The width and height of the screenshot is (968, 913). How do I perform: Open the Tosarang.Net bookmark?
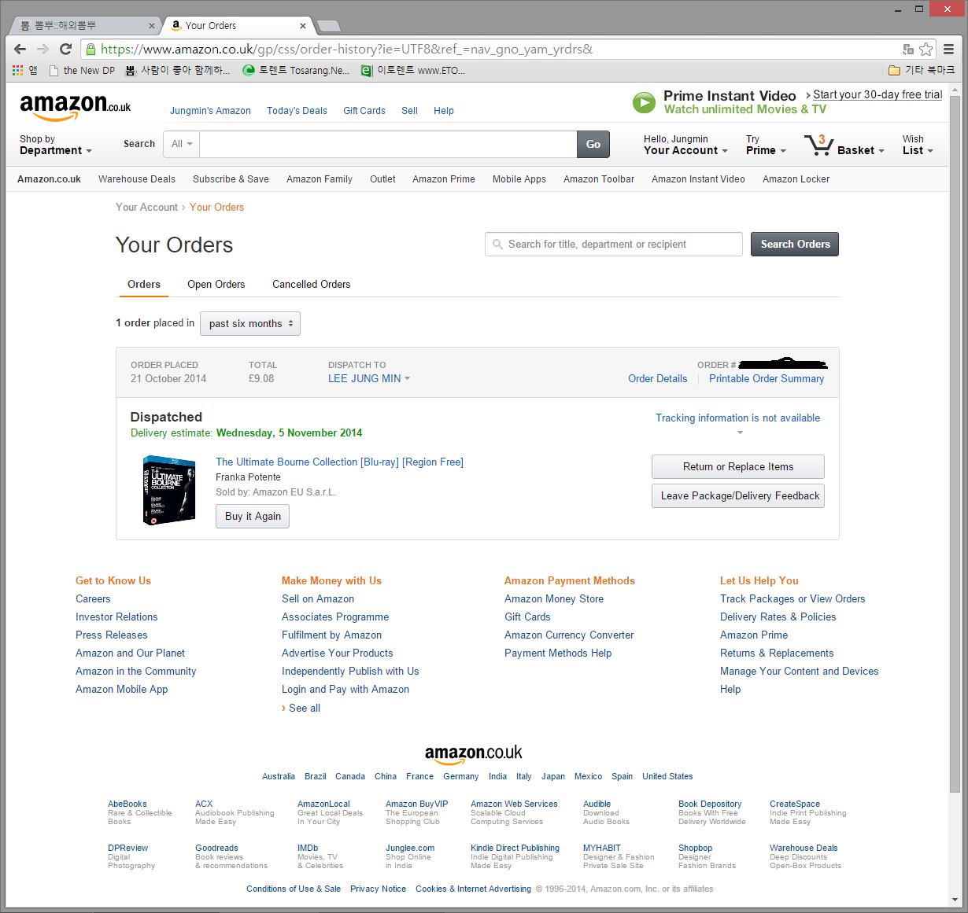[x=296, y=70]
